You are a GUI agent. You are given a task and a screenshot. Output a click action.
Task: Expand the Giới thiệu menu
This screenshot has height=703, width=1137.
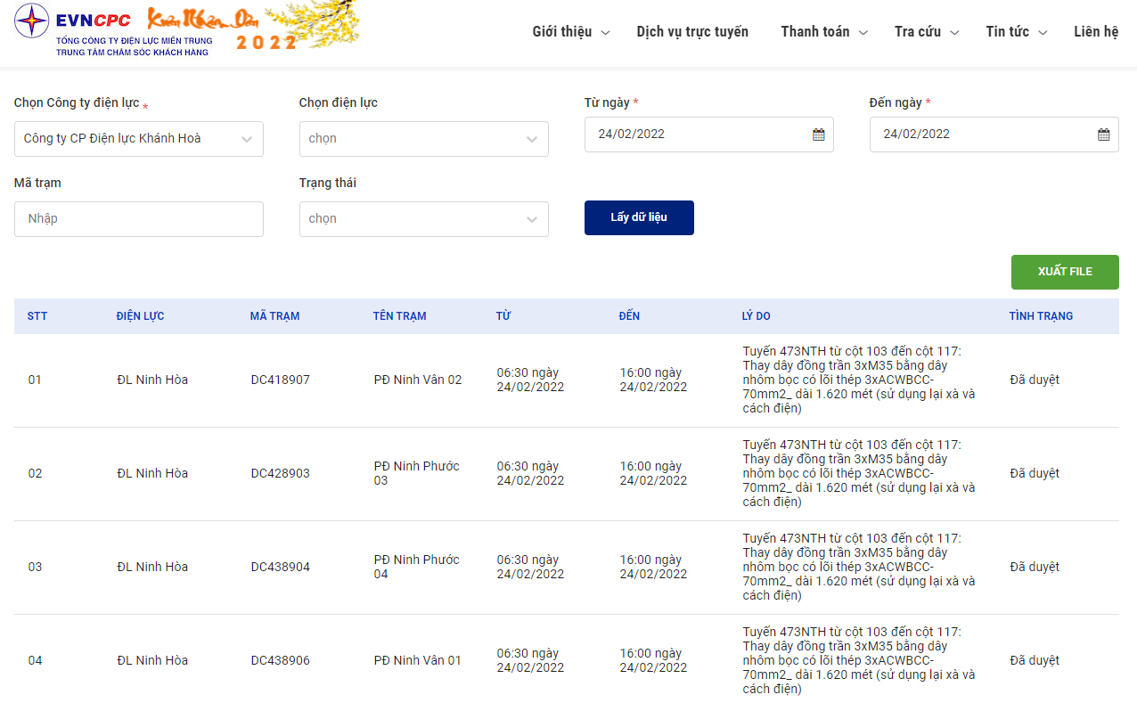pyautogui.click(x=571, y=32)
